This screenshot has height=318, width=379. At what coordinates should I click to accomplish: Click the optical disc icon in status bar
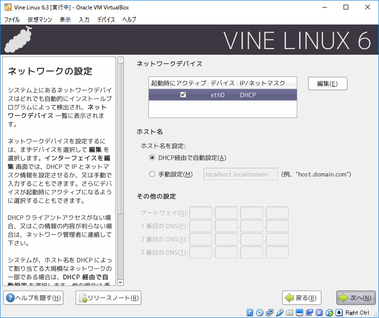pyautogui.click(x=259, y=313)
